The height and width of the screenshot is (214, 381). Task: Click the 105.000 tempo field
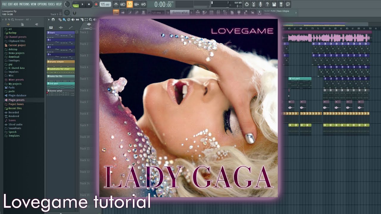[x=105, y=4]
